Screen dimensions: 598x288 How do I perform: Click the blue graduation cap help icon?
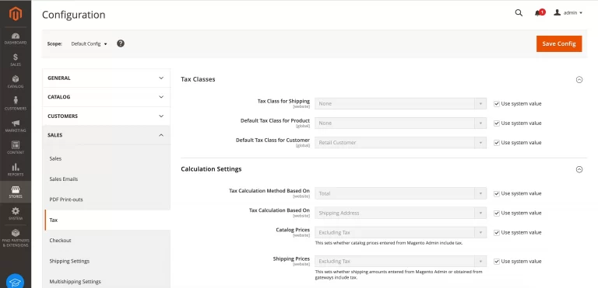16,282
